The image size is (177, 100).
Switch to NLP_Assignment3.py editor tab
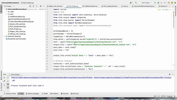110,6
